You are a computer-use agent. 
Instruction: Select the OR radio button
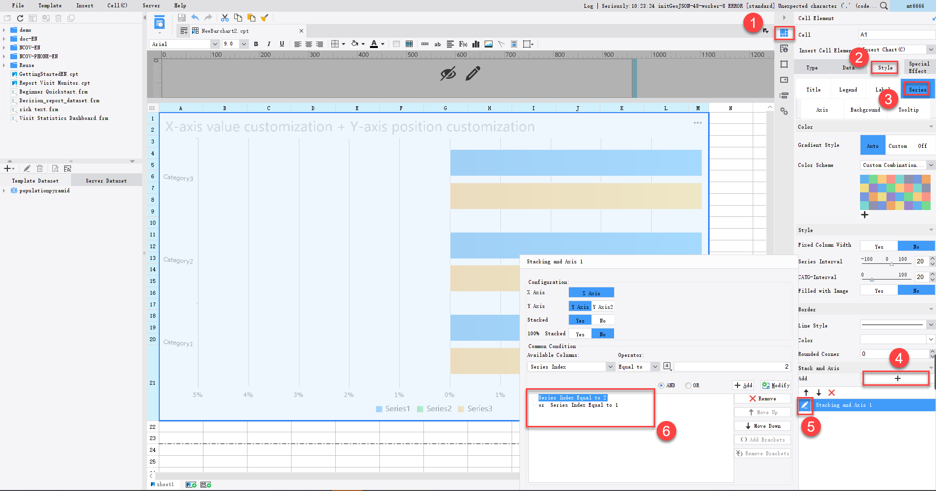pos(689,385)
